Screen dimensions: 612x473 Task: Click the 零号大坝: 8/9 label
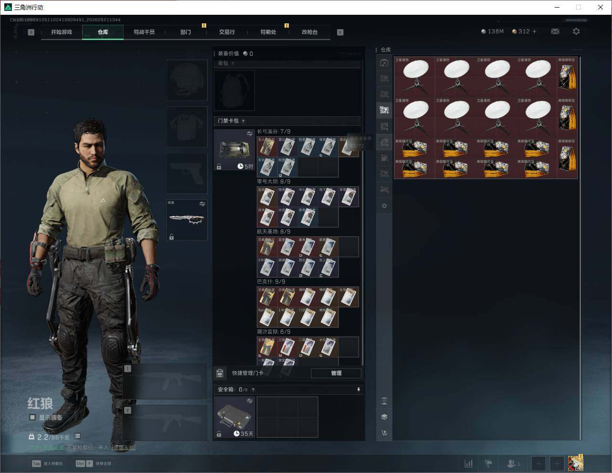click(274, 182)
